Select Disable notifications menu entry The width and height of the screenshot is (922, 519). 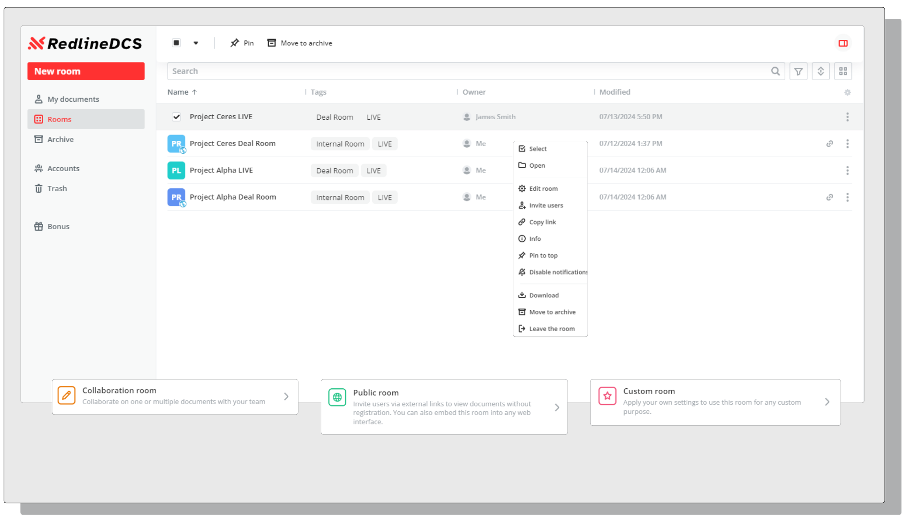point(557,272)
